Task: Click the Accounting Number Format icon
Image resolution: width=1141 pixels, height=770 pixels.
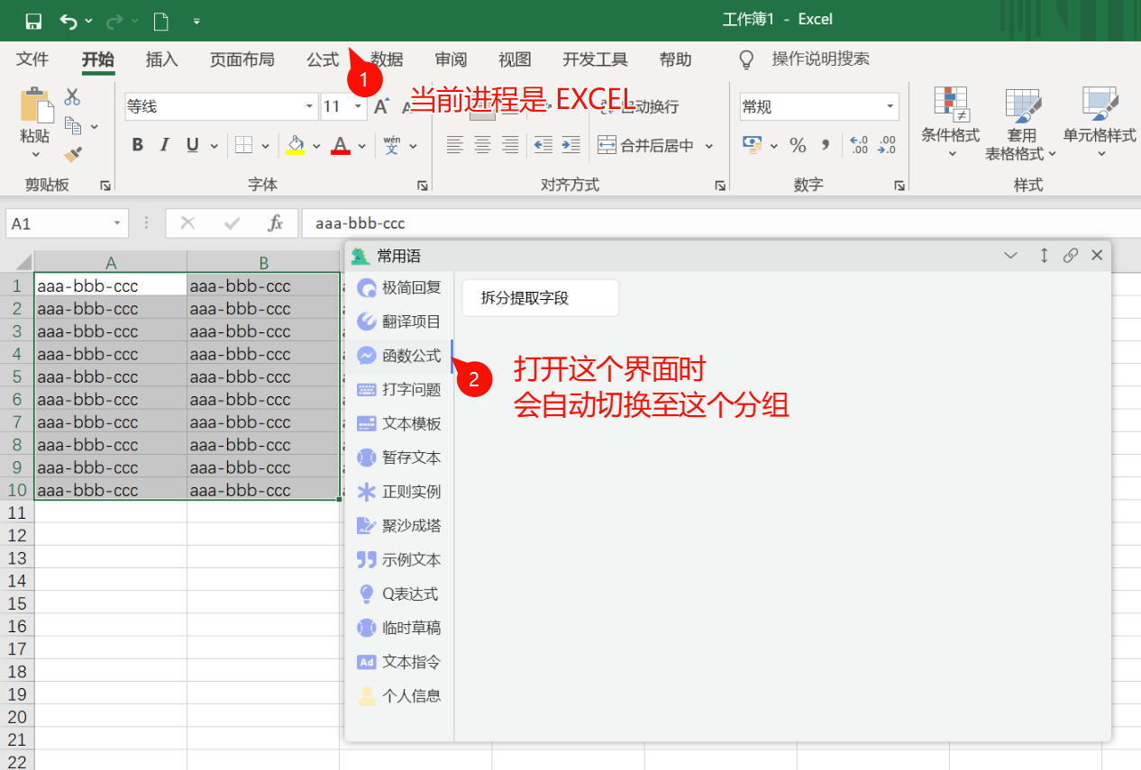Action: click(753, 145)
